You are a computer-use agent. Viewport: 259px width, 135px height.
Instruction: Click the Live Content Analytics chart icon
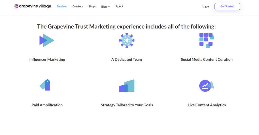click(207, 86)
